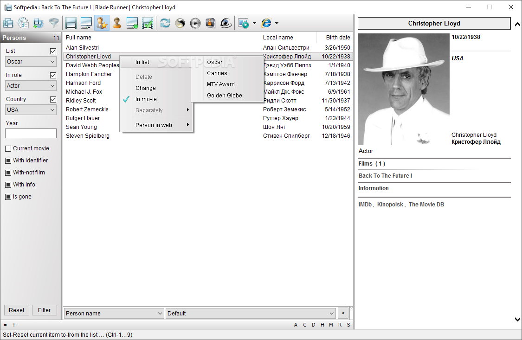Click the media window play icon

244,23
